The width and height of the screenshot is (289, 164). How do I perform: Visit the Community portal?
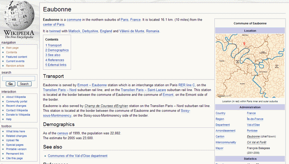(16, 101)
